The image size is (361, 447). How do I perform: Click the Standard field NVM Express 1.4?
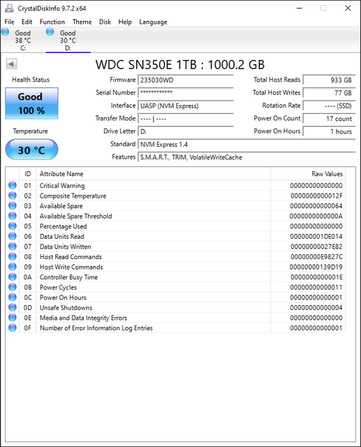coord(246,145)
